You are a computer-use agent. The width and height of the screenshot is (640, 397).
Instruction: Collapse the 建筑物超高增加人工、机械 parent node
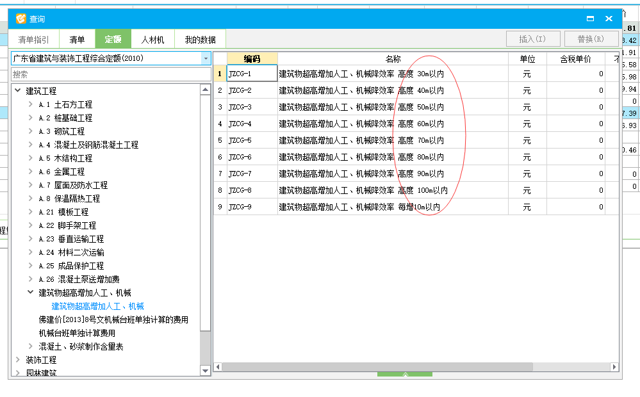pyautogui.click(x=31, y=293)
